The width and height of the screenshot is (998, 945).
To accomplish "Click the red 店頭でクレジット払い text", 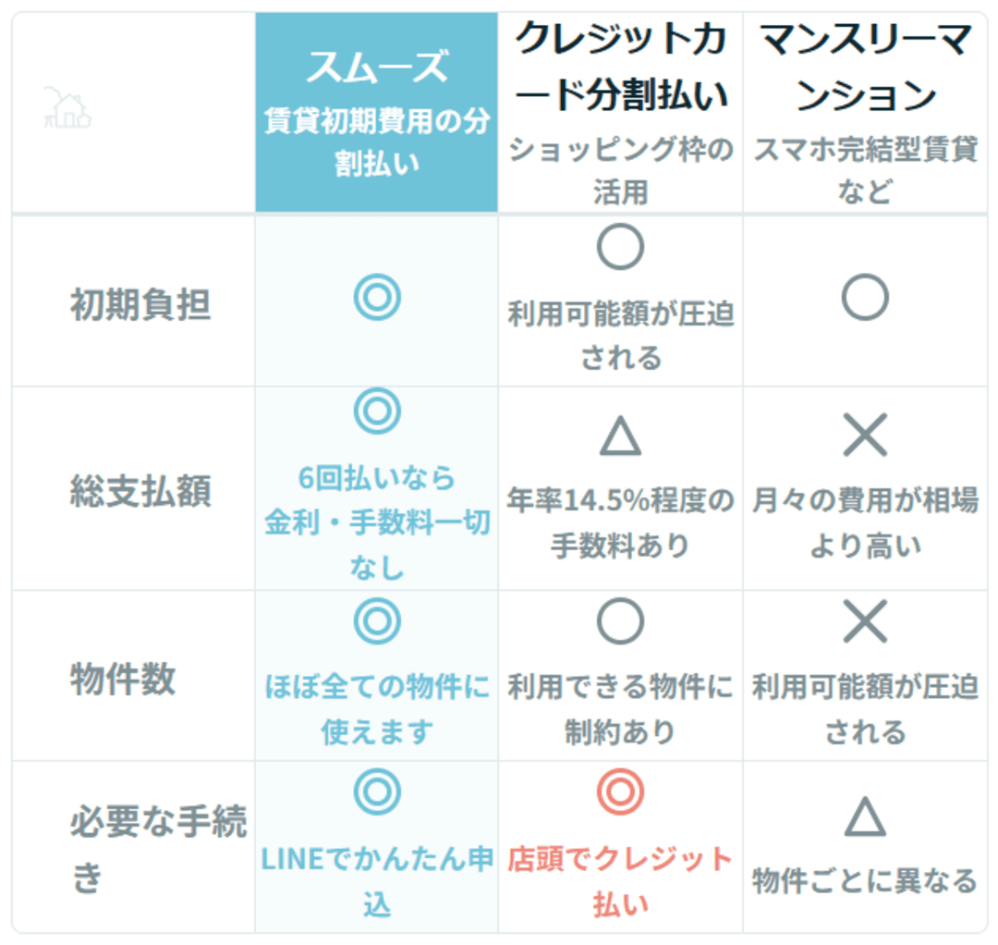I will [x=620, y=881].
